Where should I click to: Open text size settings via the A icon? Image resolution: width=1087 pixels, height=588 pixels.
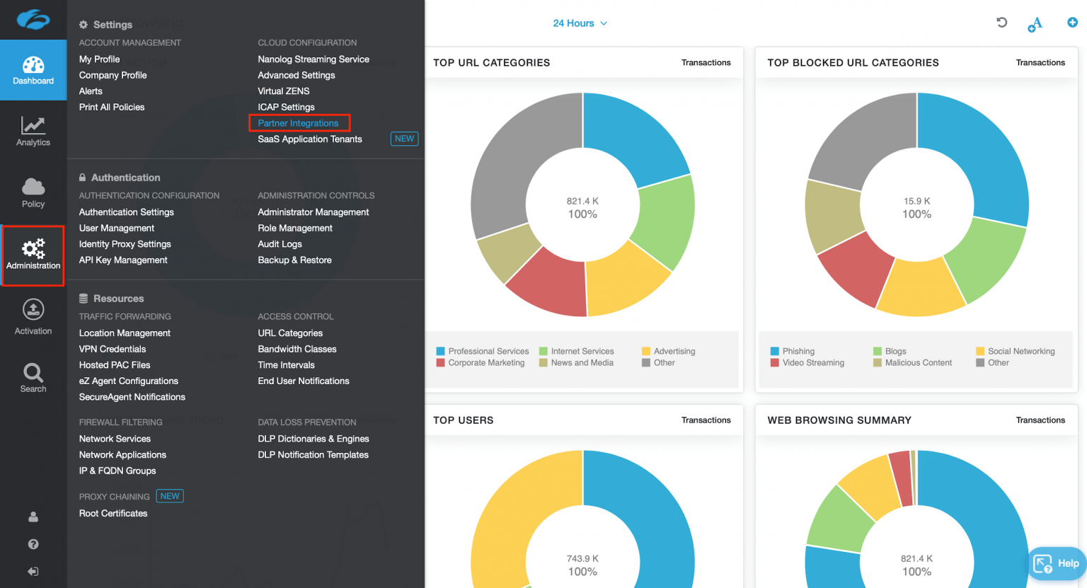pos(1035,23)
